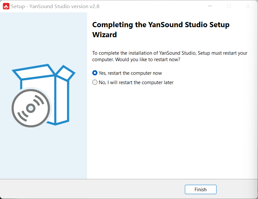Click the center hole of the disc graphic
This screenshot has width=258, height=199.
tap(31, 108)
